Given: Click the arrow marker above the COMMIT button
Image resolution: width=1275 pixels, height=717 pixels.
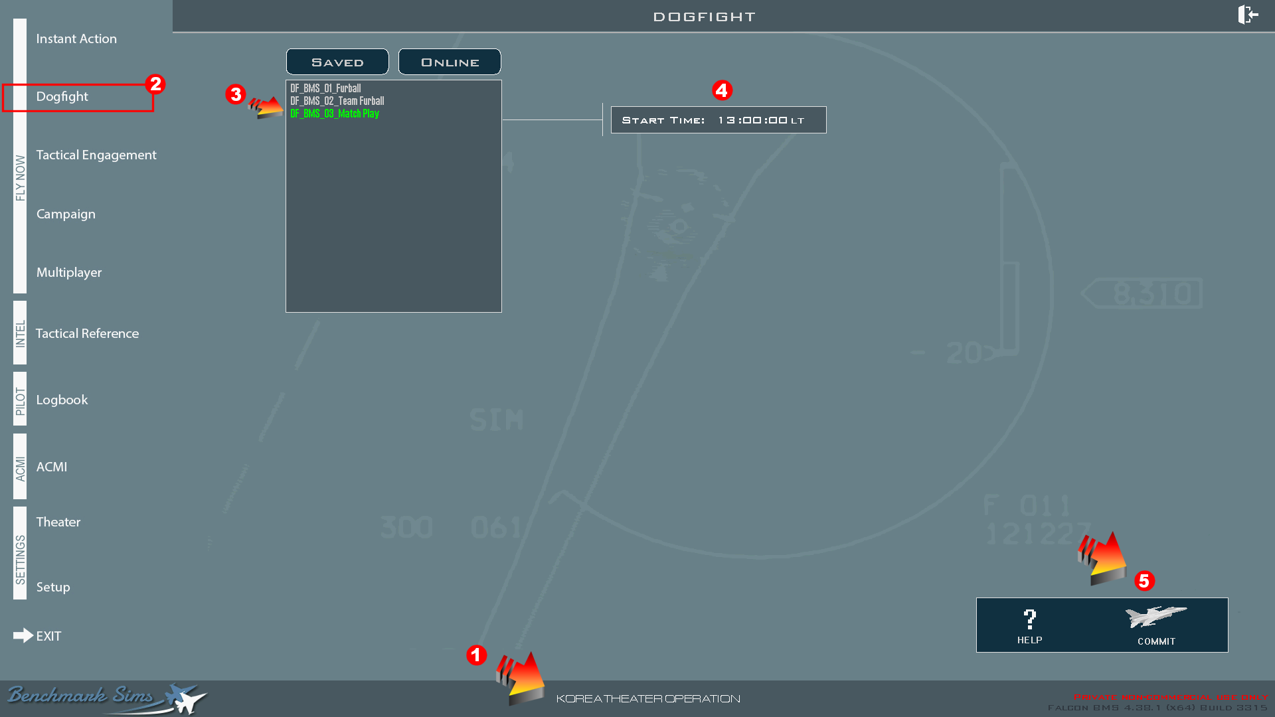Looking at the screenshot, I should pos(1102,558).
